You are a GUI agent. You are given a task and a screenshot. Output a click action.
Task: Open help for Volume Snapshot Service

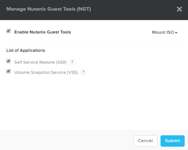83,72
